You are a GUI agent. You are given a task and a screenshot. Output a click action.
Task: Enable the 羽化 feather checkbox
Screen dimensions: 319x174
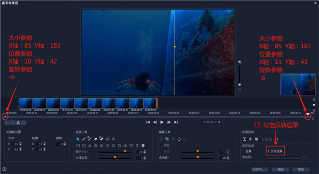coord(160,145)
